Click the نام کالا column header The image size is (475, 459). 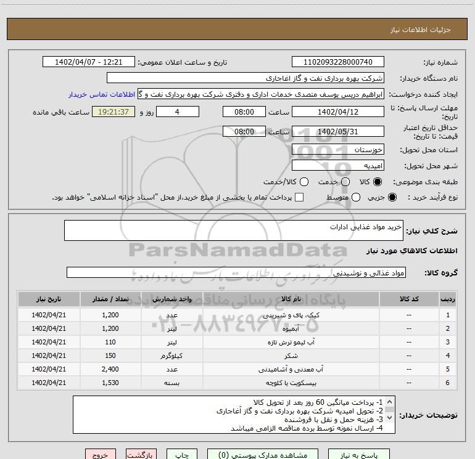(x=291, y=299)
